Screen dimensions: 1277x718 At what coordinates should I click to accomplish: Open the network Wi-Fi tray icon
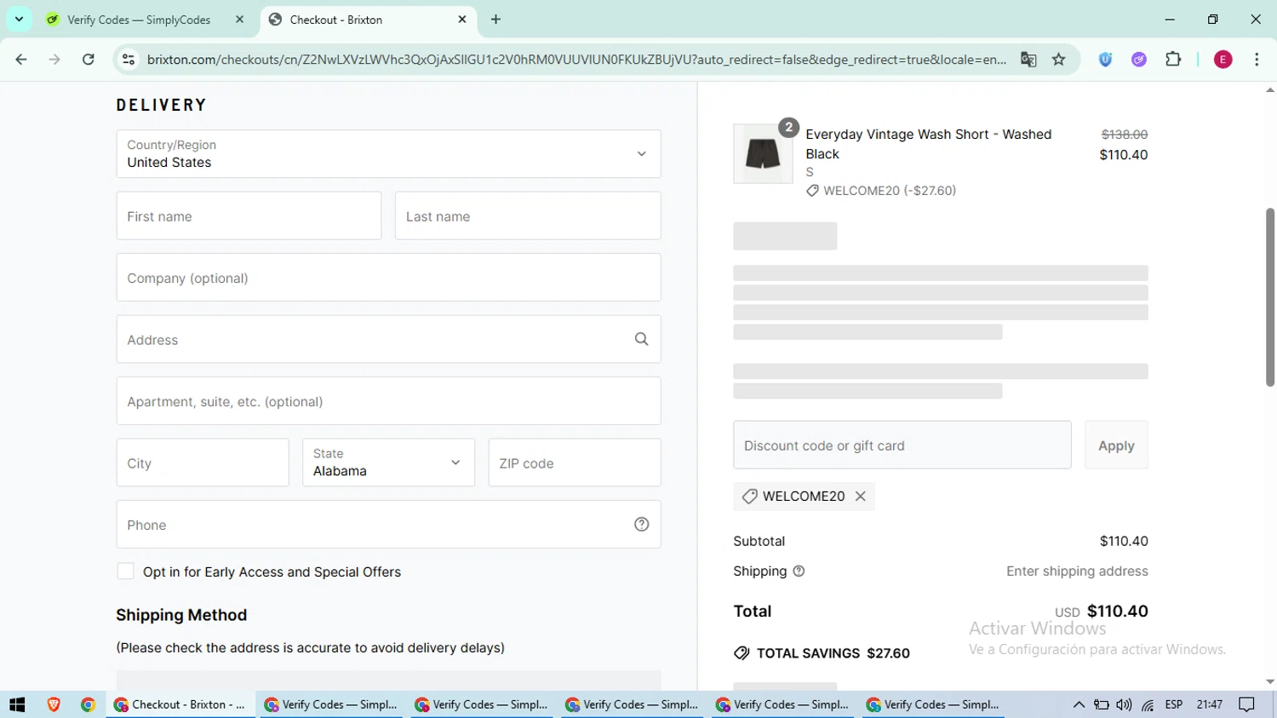[1148, 704]
